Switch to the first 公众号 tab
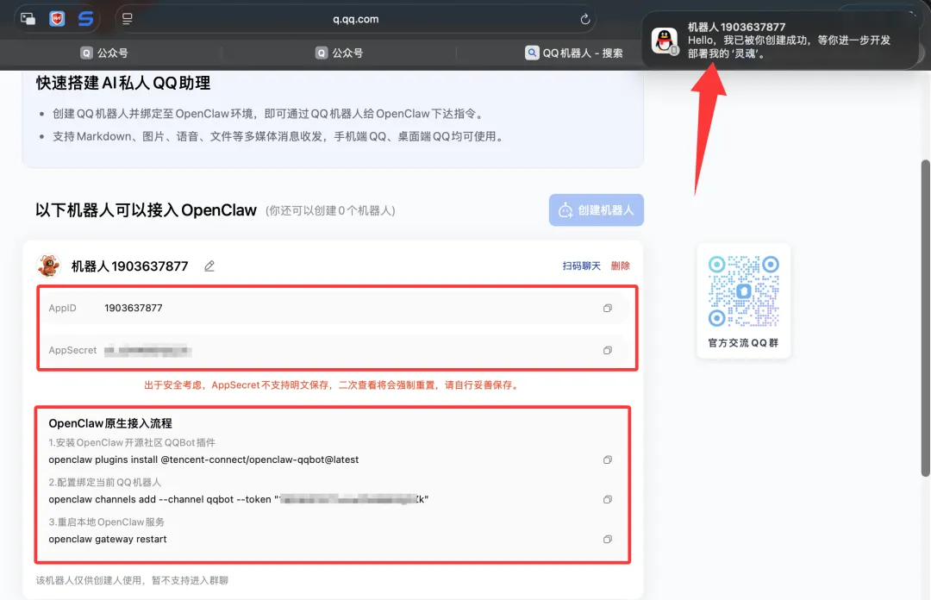Image resolution: width=931 pixels, height=600 pixels. point(104,53)
